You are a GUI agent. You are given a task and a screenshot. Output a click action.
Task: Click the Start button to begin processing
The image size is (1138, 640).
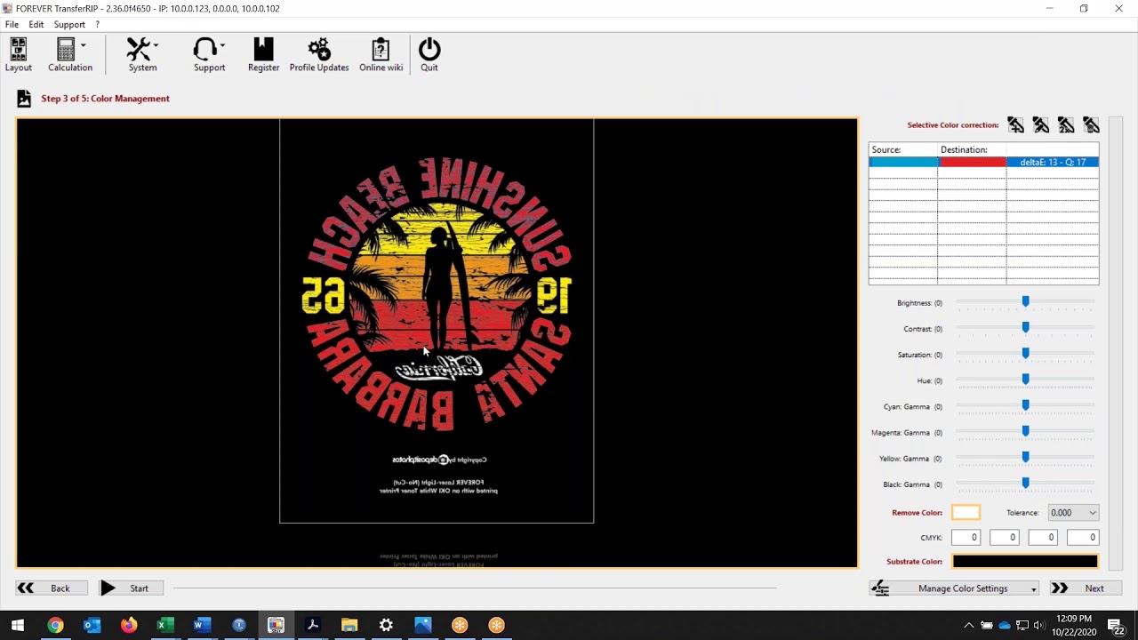tap(132, 588)
